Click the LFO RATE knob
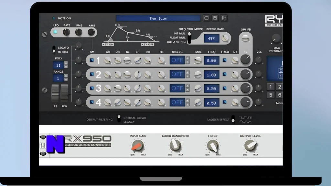Screen dimensions: 331x186 pos(67,32)
